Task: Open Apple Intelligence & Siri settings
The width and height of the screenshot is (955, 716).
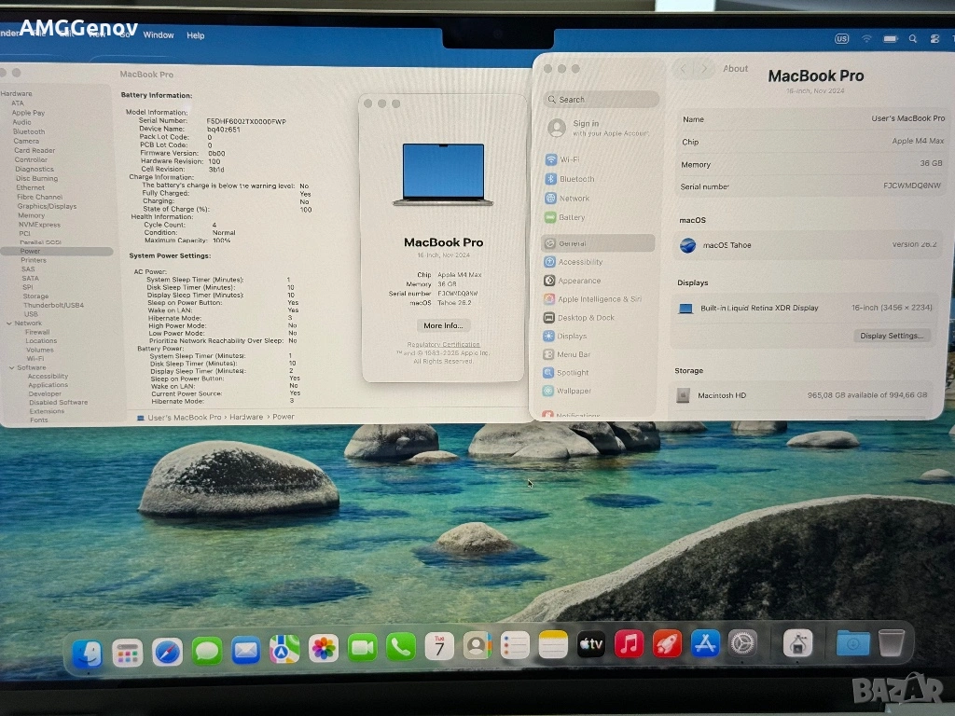Action: point(599,299)
